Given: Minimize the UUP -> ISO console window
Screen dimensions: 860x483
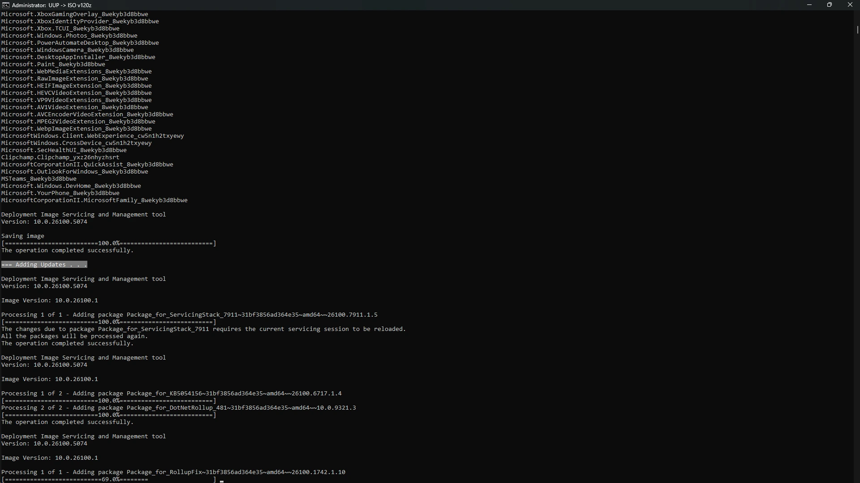Looking at the screenshot, I should point(809,5).
